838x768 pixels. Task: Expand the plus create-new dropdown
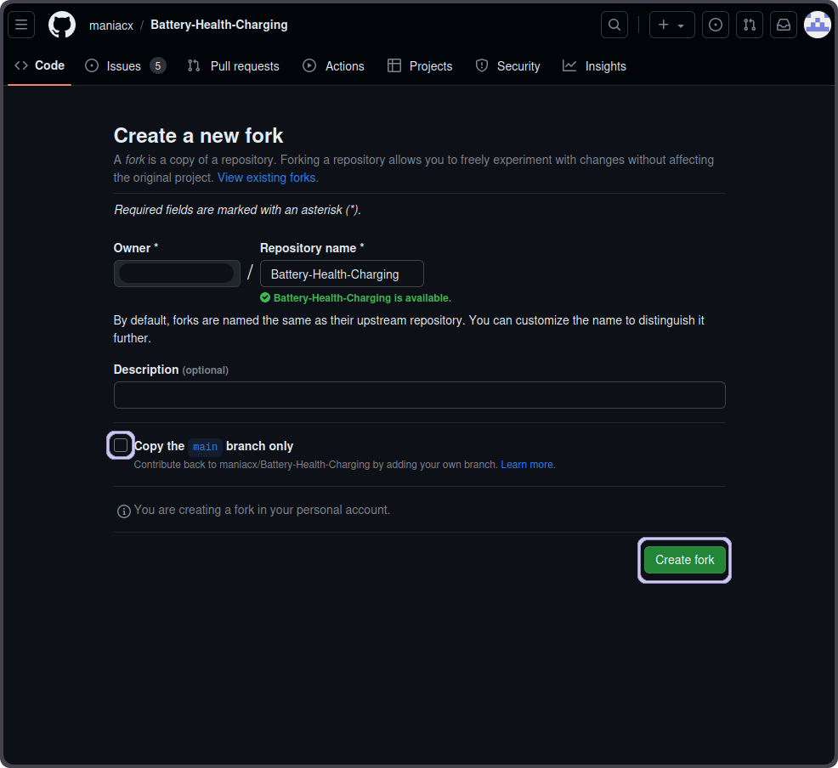click(x=671, y=25)
